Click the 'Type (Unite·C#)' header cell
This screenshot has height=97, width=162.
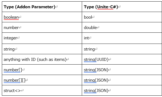[x=122, y=7]
